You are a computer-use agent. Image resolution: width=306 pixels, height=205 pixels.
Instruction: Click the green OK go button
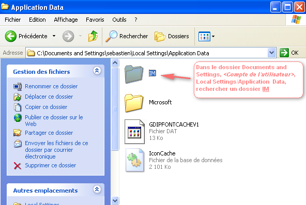289,53
